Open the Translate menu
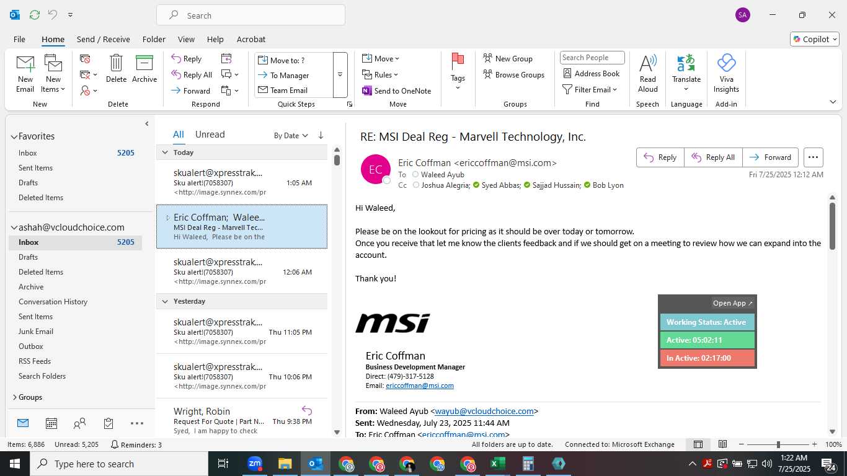Viewport: 847px width, 476px height. (686, 73)
